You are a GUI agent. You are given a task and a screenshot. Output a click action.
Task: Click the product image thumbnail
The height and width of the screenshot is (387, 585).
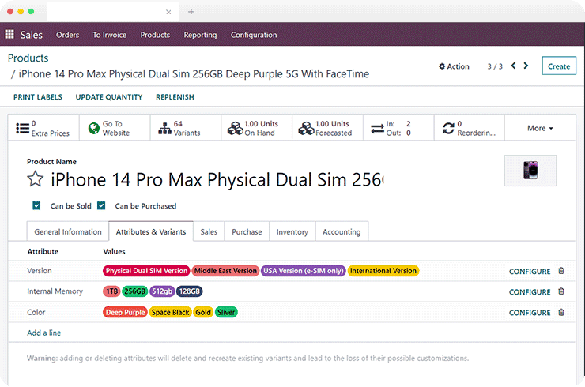pyautogui.click(x=530, y=171)
